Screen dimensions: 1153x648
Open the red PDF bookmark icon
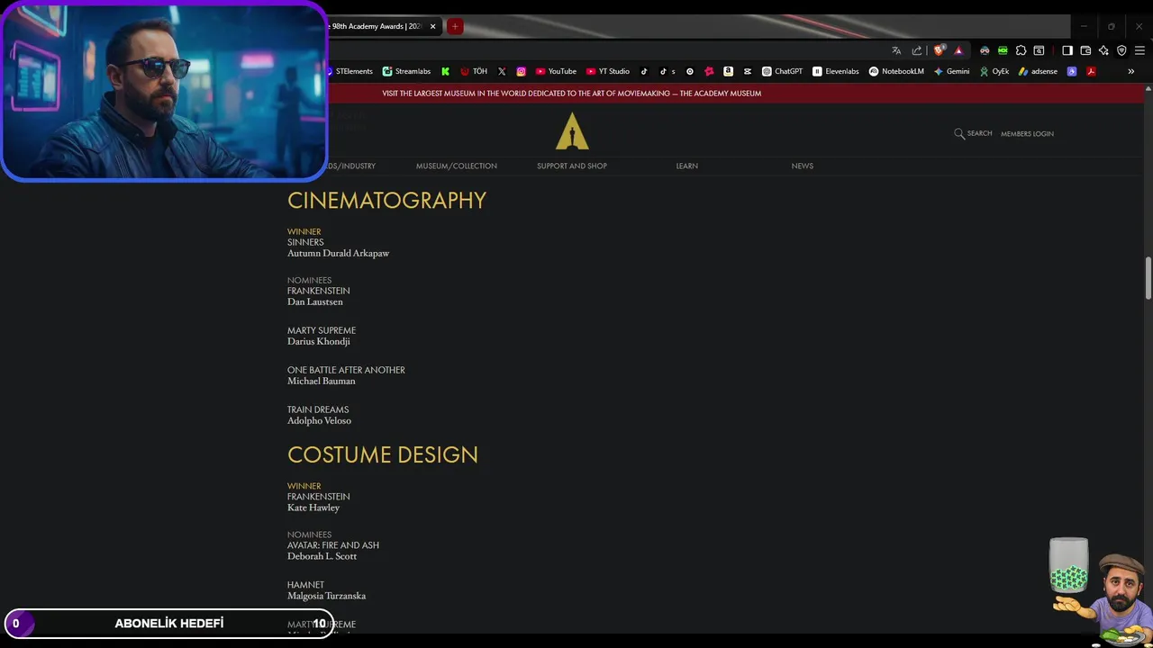click(x=1091, y=71)
